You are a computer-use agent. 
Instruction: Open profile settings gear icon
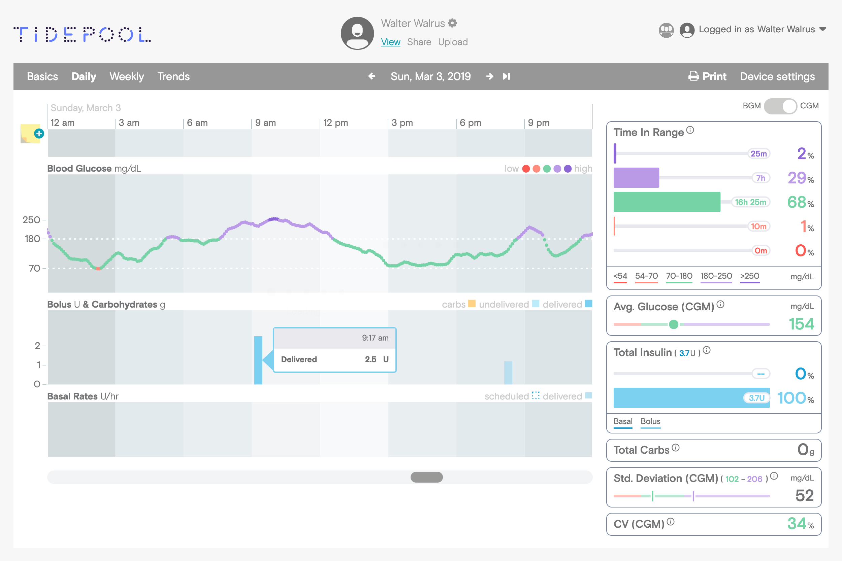pos(453,23)
